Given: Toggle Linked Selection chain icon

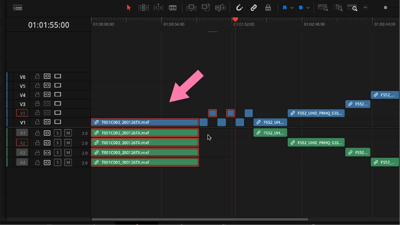Looking at the screenshot, I should pos(253,7).
